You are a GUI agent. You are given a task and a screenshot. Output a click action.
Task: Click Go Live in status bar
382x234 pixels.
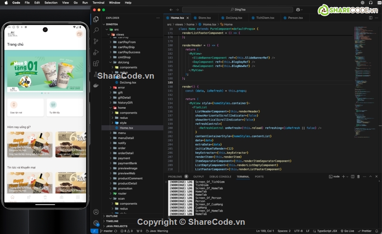click(x=347, y=231)
